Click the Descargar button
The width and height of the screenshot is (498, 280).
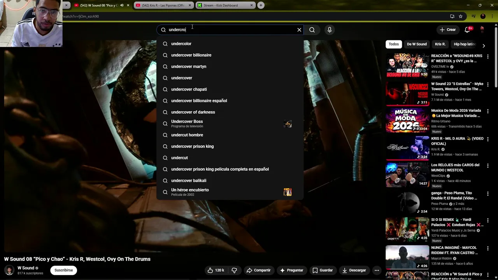(354, 270)
